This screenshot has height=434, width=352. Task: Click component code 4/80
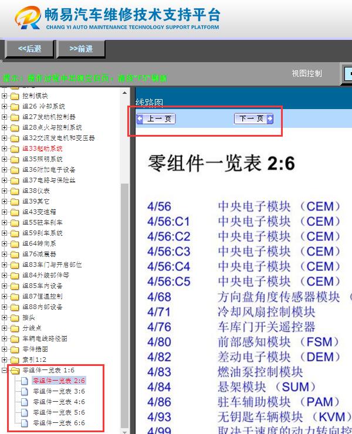pyautogui.click(x=159, y=342)
